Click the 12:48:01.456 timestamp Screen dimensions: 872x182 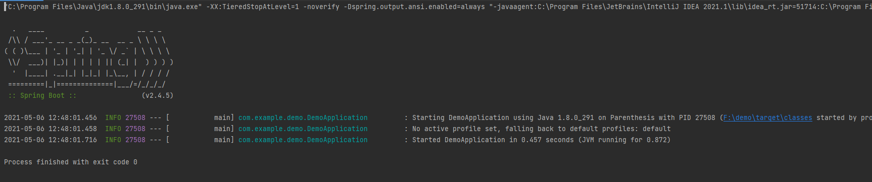[73, 117]
